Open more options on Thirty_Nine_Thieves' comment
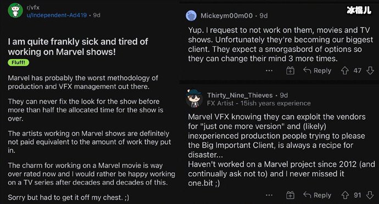 coord(269,195)
